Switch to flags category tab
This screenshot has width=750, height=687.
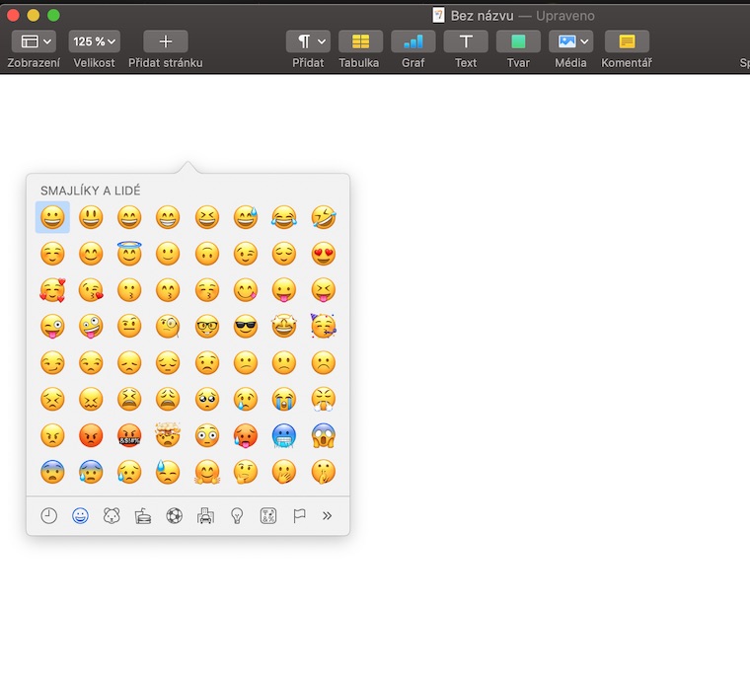299,515
